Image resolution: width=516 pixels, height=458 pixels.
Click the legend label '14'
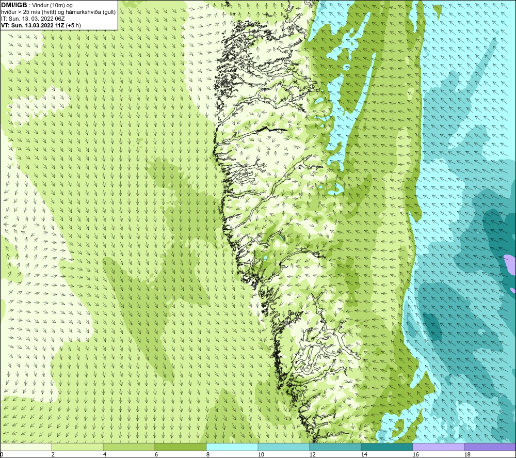[x=364, y=454]
